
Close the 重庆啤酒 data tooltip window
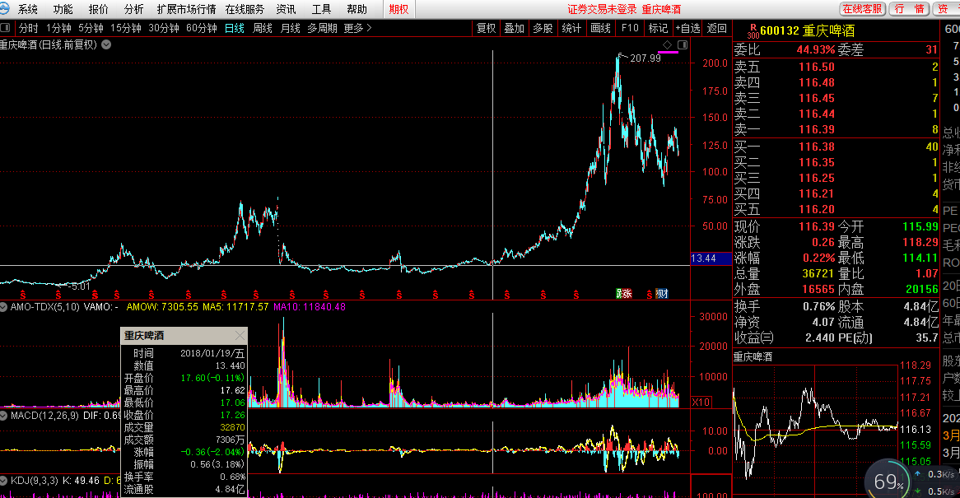click(240, 336)
